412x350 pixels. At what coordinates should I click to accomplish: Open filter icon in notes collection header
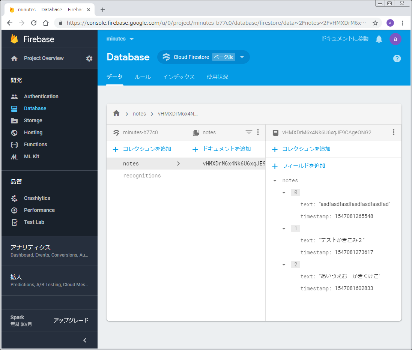249,132
